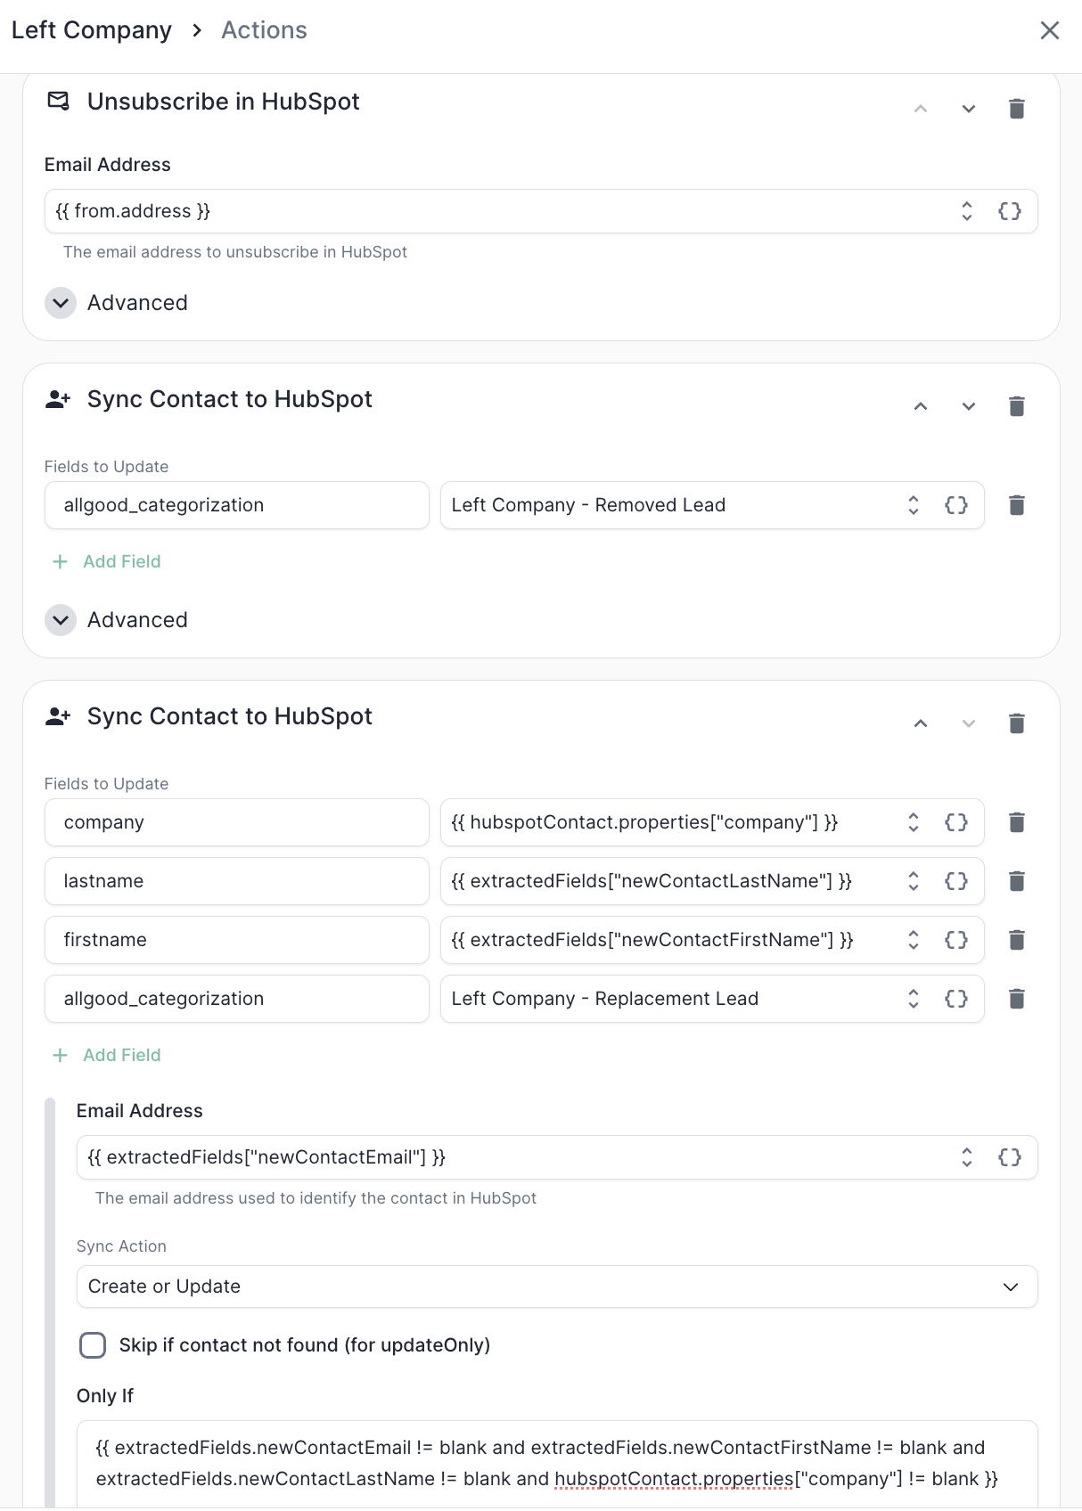Edit the Only If condition text
The height and width of the screenshot is (1511, 1082).
tap(557, 1463)
